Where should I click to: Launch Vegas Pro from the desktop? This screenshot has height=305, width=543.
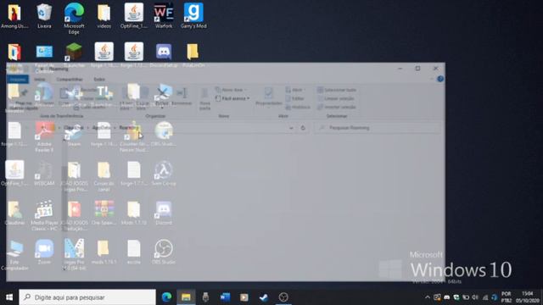[x=74, y=254]
